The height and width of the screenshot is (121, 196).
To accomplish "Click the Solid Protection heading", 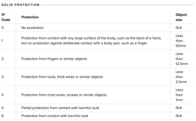I will (x=20, y=5).
